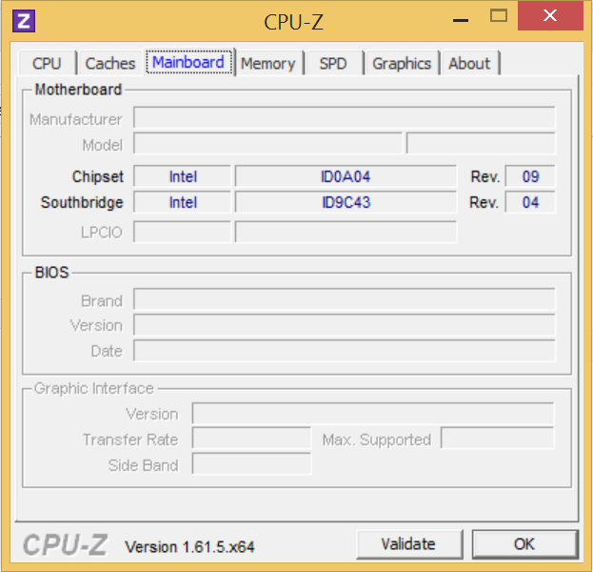Select the chipset ID0A04 value
The image size is (593, 572).
tap(346, 176)
